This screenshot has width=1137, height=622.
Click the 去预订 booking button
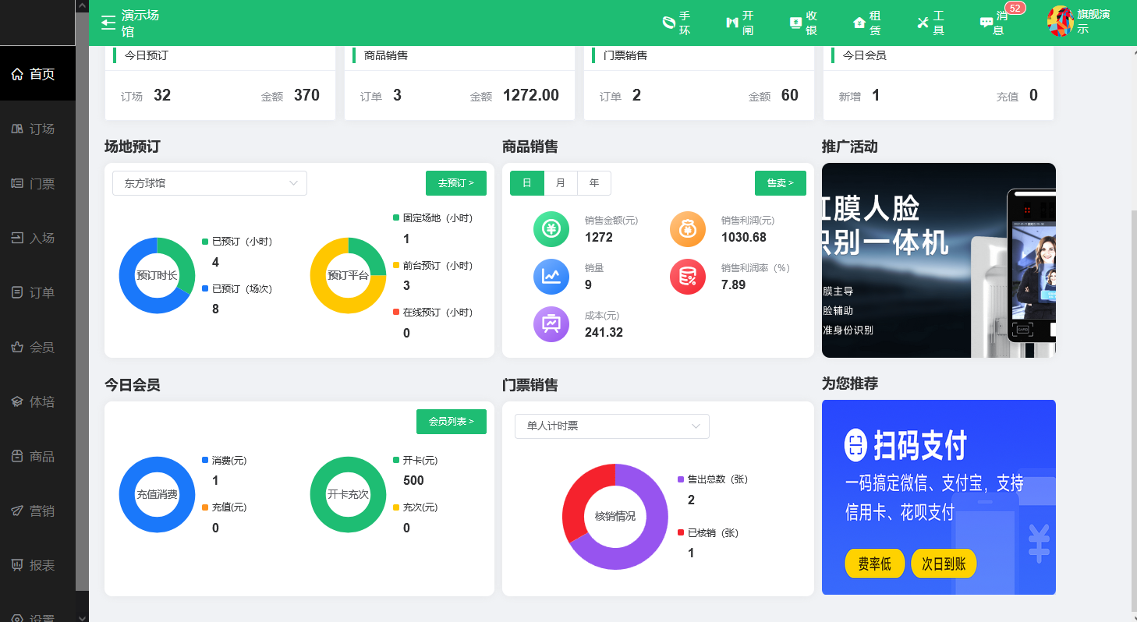point(456,183)
